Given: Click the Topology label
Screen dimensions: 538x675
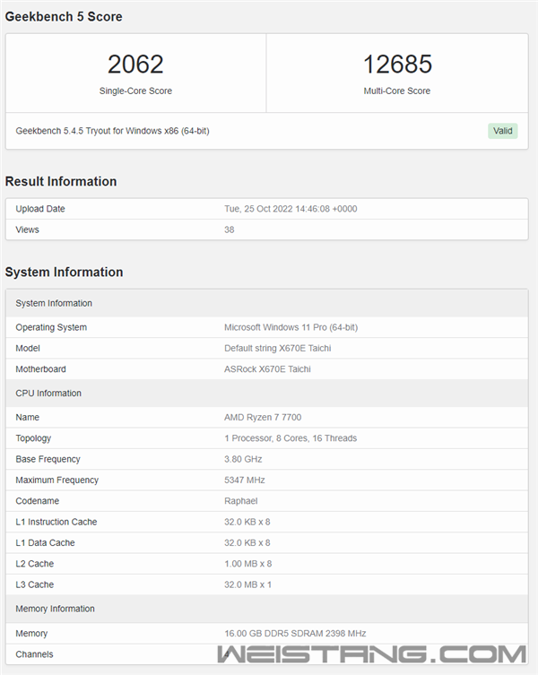Looking at the screenshot, I should click(x=33, y=438).
